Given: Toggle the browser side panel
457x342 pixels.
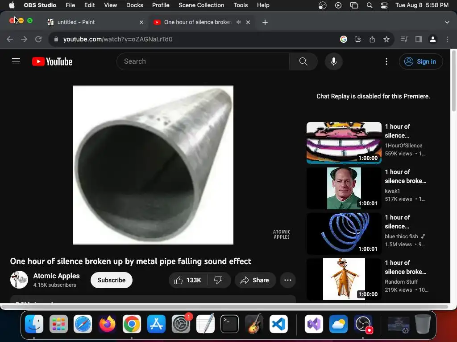Looking at the screenshot, I should pyautogui.click(x=418, y=39).
